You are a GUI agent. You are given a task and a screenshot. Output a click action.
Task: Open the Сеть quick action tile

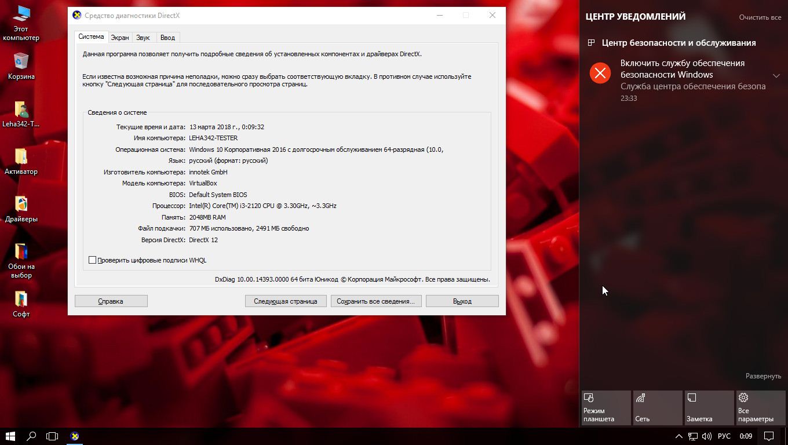pyautogui.click(x=658, y=408)
